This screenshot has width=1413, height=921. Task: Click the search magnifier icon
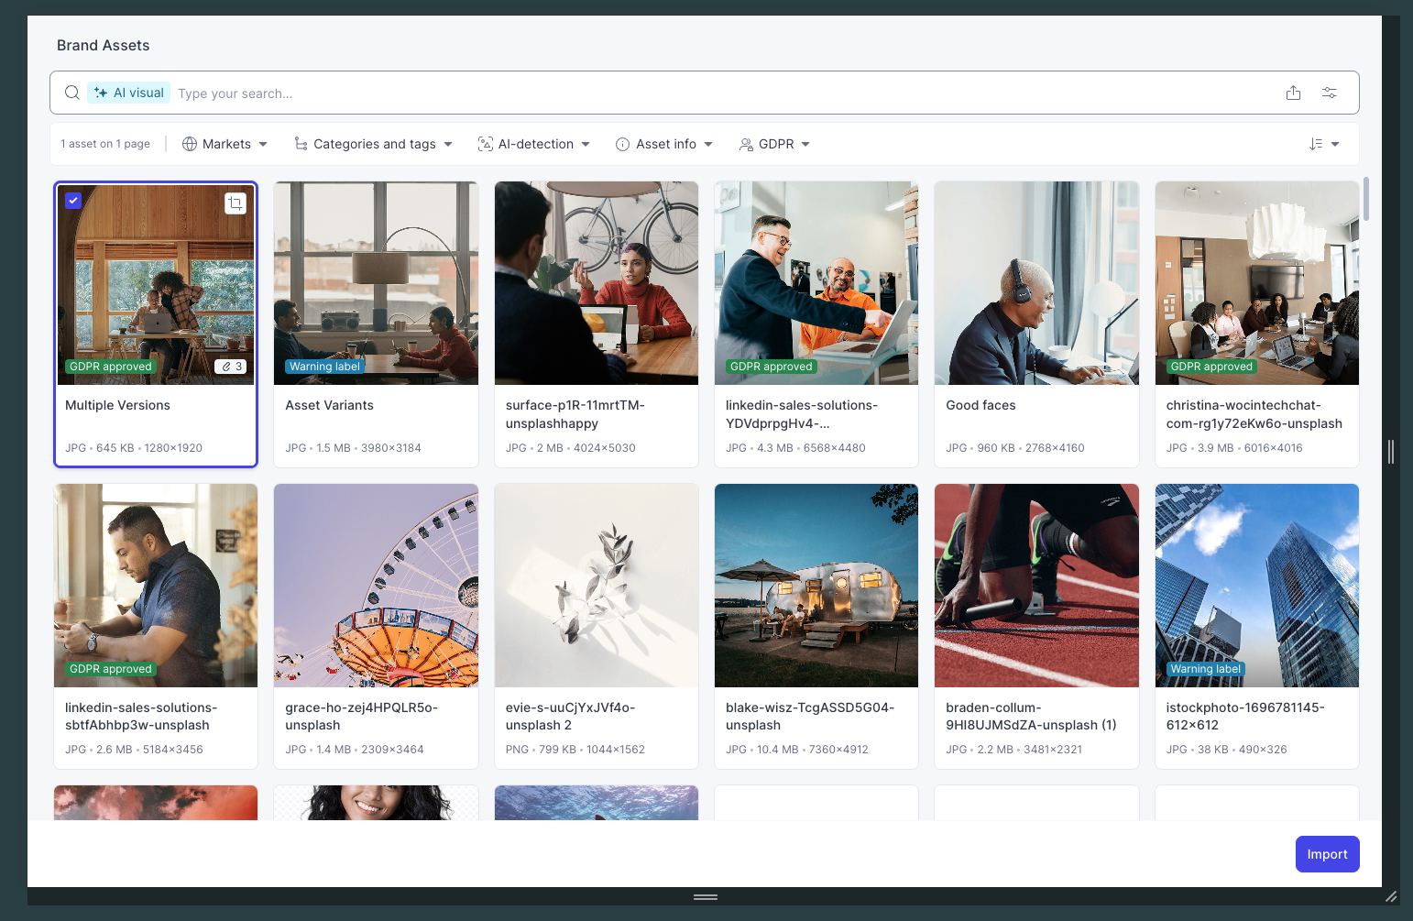point(72,93)
